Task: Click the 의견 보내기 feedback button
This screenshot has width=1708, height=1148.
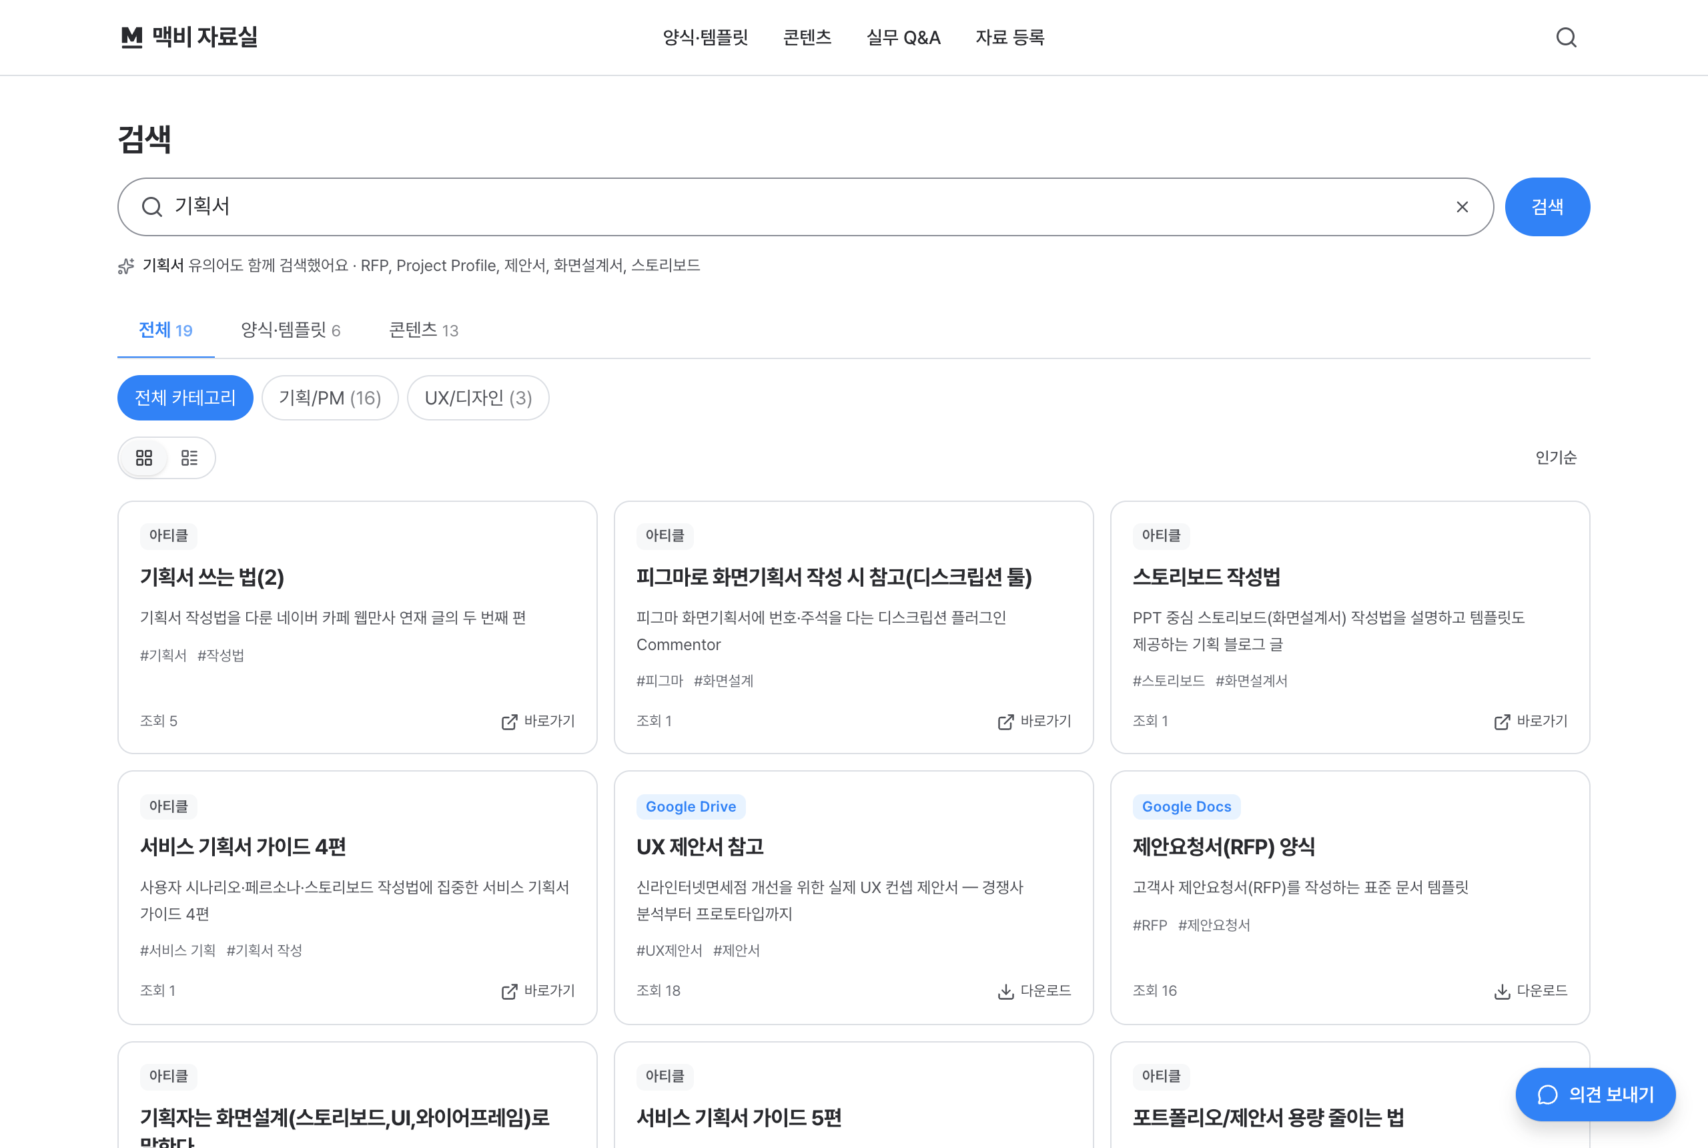Action: coord(1595,1095)
